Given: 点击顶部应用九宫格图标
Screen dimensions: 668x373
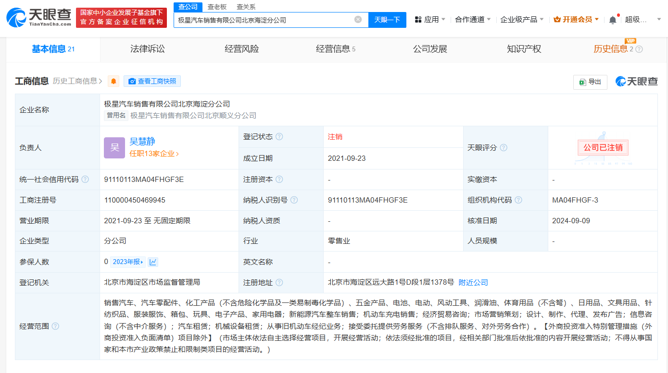Looking at the screenshot, I should coord(419,19).
